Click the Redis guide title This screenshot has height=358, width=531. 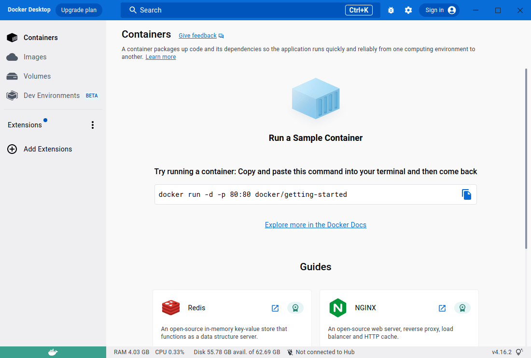tap(196, 308)
